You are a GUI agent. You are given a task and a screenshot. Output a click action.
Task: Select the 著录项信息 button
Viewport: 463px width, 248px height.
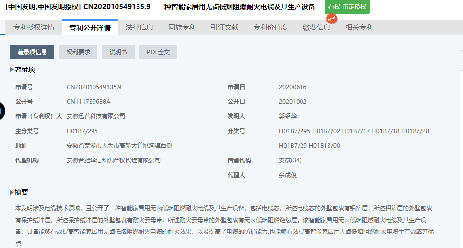point(32,52)
